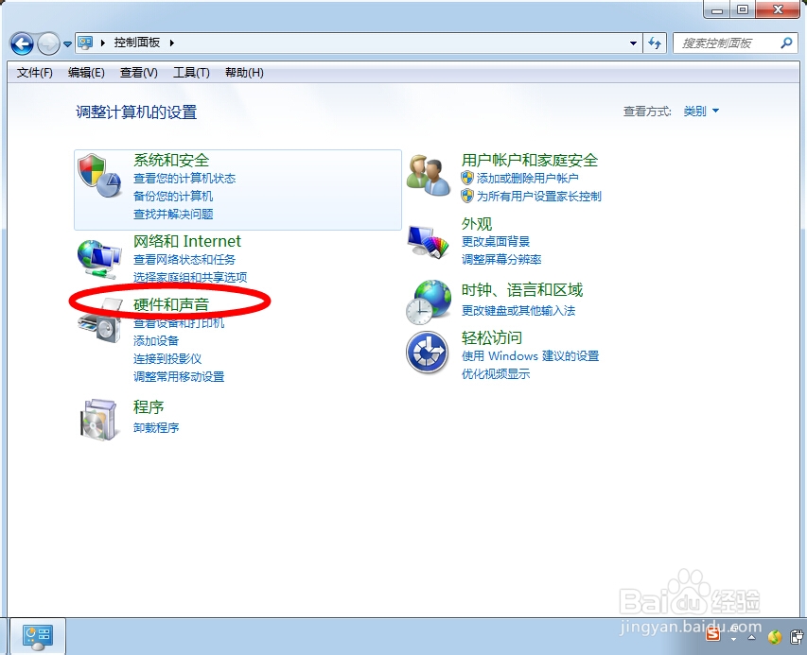Minimize the Control Panel window
This screenshot has height=655, width=807.
coord(717,10)
